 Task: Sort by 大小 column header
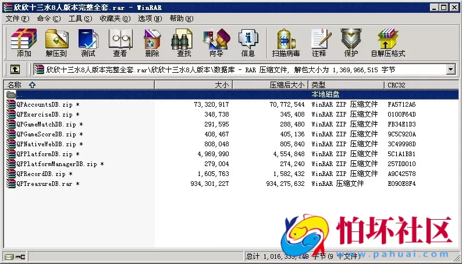194,85
